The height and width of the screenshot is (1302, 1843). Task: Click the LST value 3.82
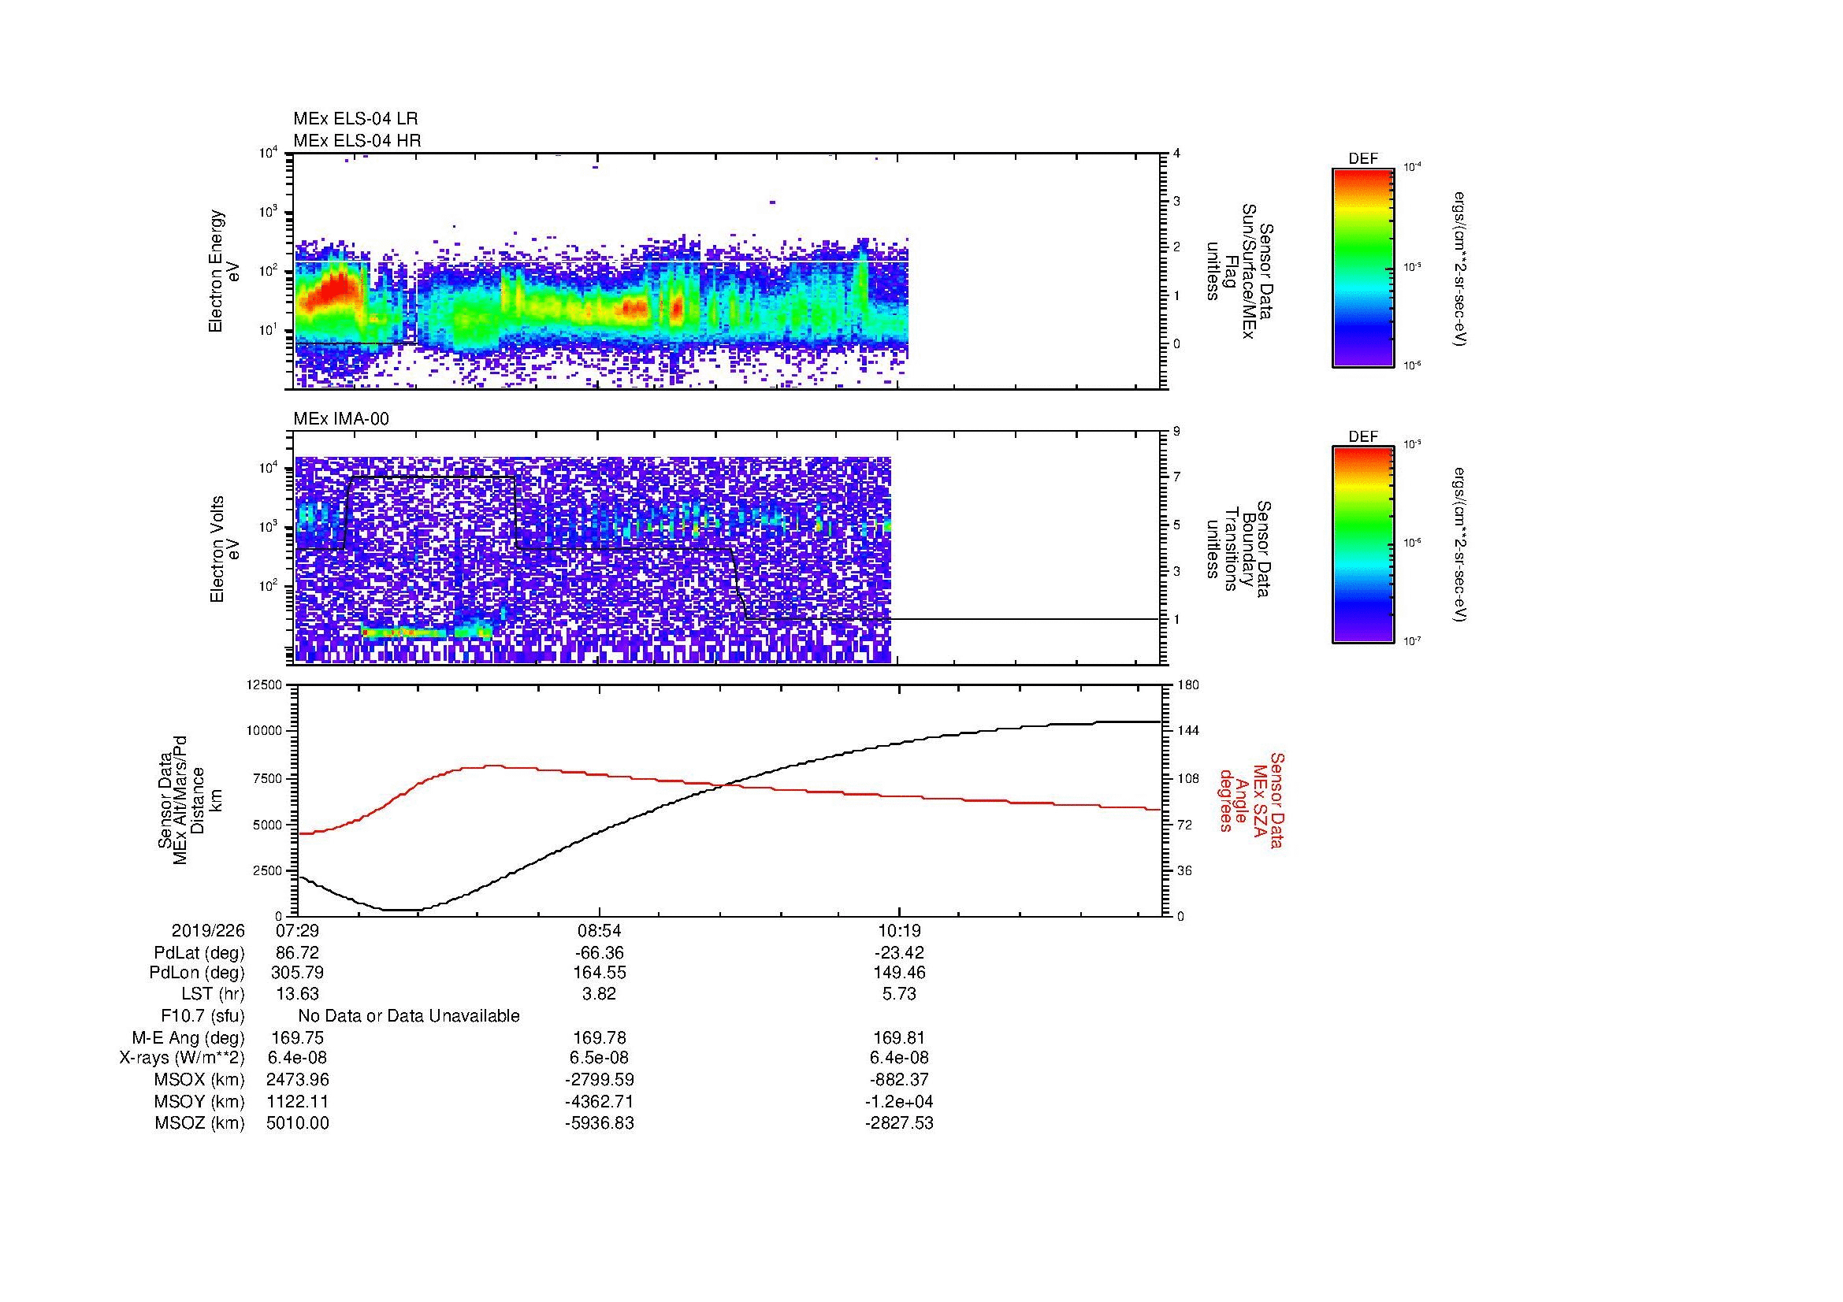point(599,994)
